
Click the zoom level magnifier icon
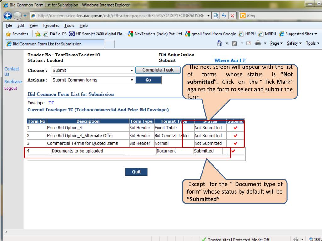point(311,239)
